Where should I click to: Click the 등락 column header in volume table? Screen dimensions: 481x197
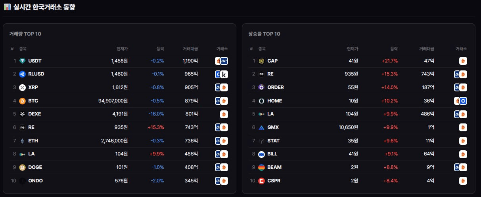tap(160, 49)
